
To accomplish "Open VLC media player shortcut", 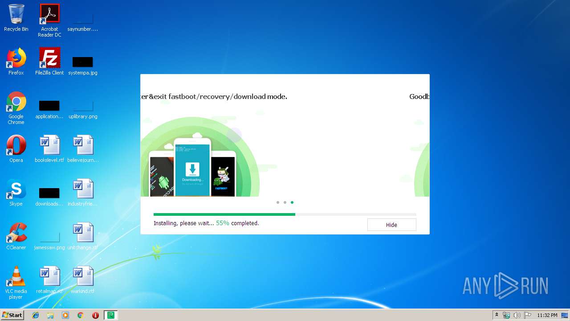I will click(16, 283).
